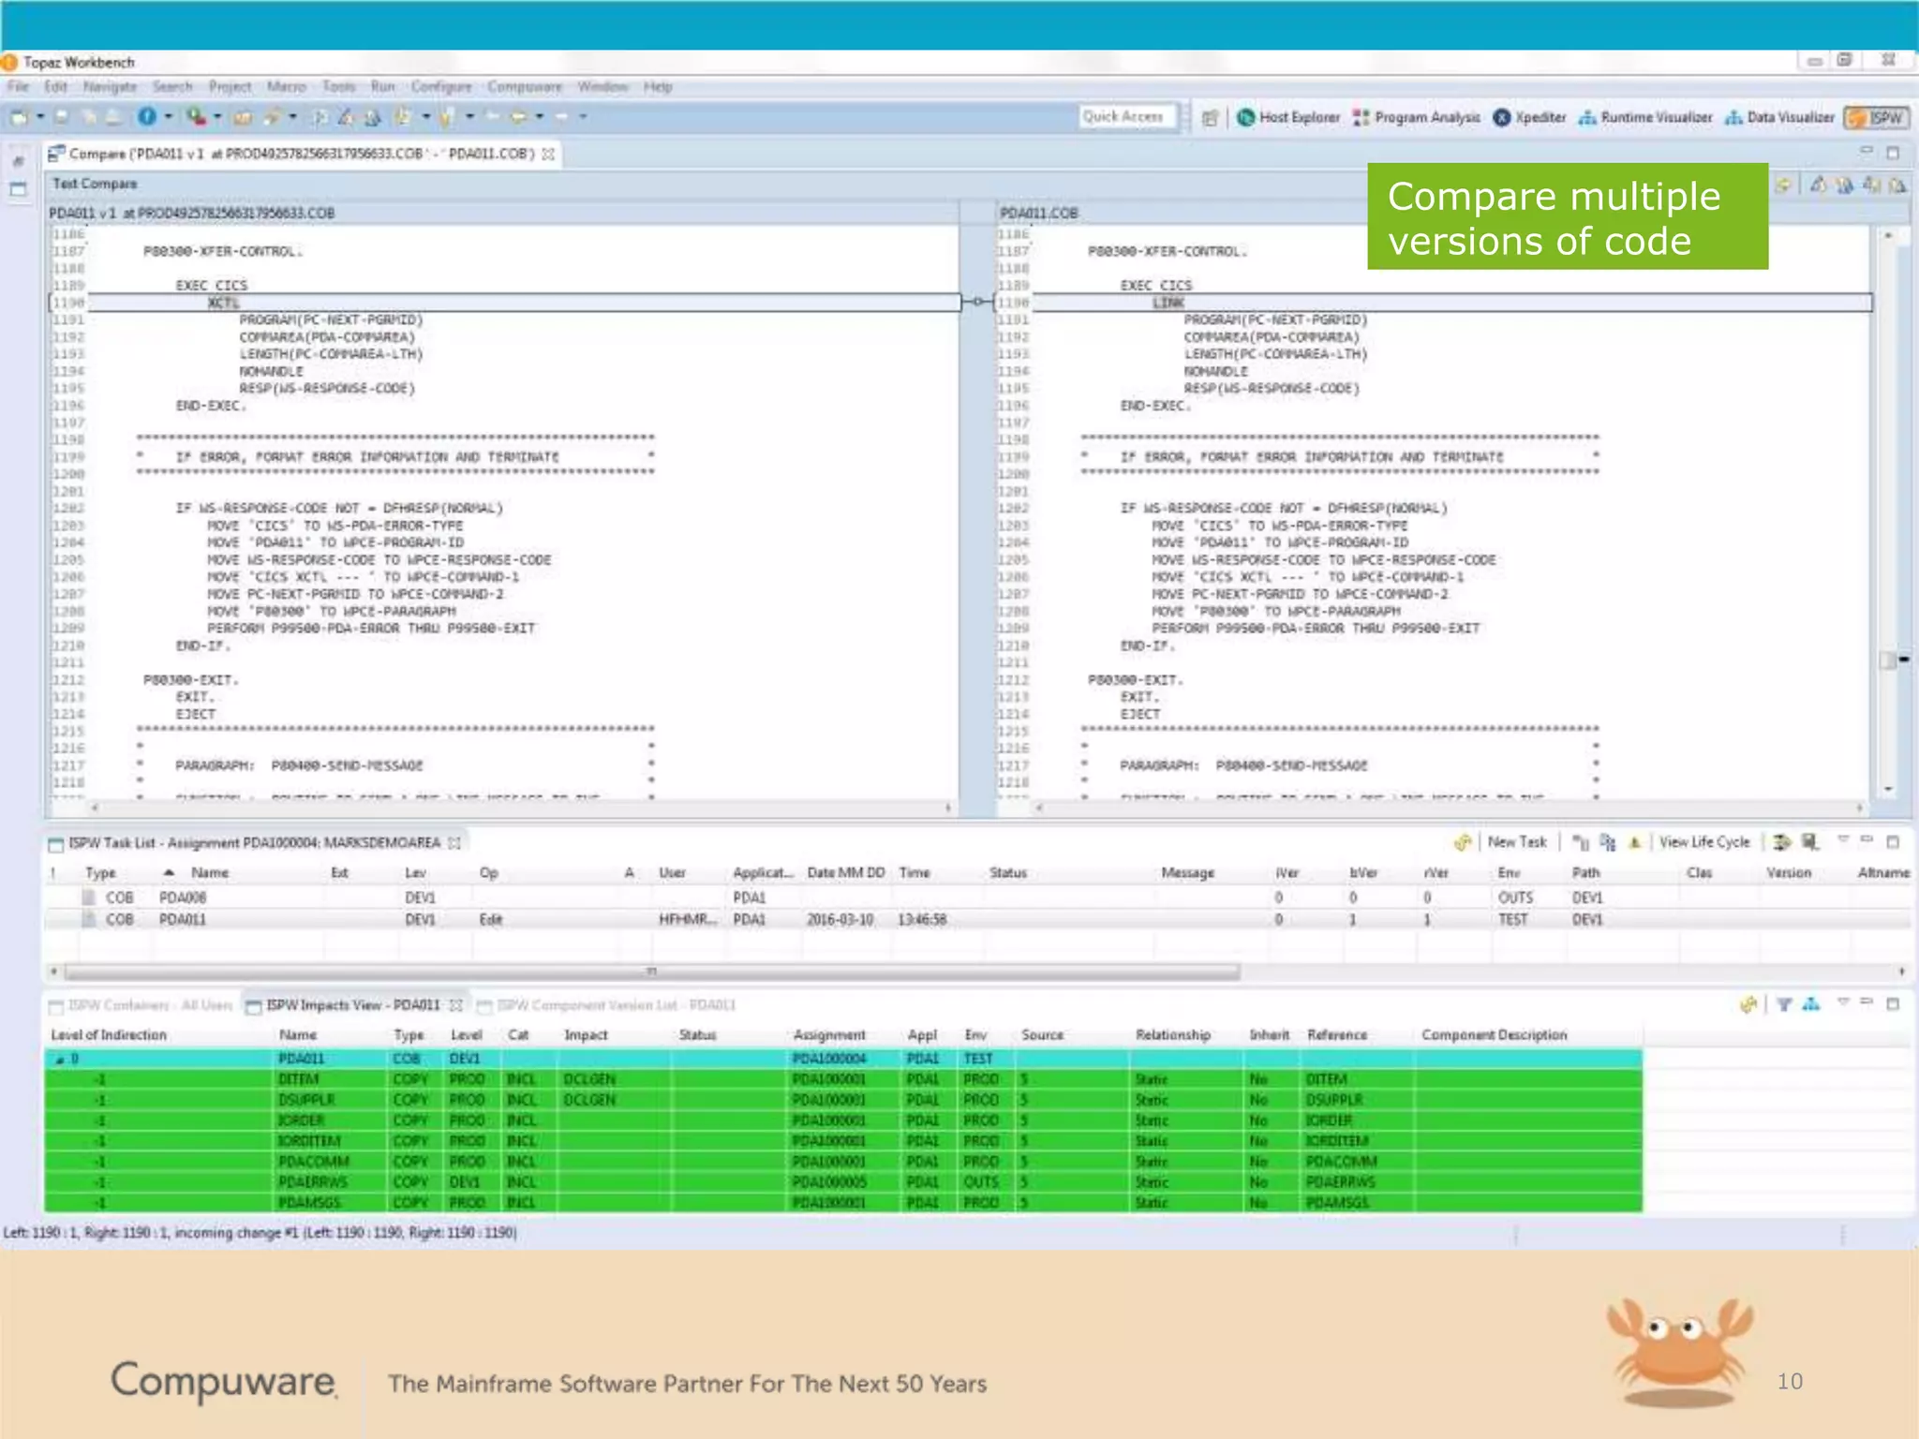The image size is (1919, 1439).
Task: Open the Xpediter perspective
Action: [x=1529, y=117]
